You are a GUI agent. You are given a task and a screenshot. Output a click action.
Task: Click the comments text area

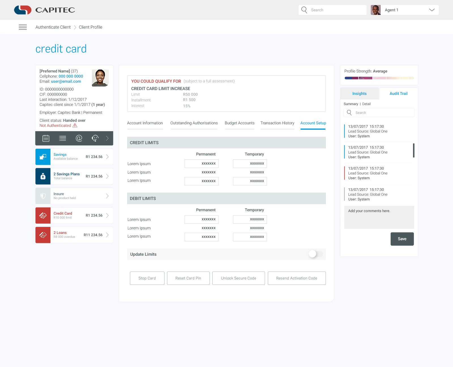click(x=379, y=217)
